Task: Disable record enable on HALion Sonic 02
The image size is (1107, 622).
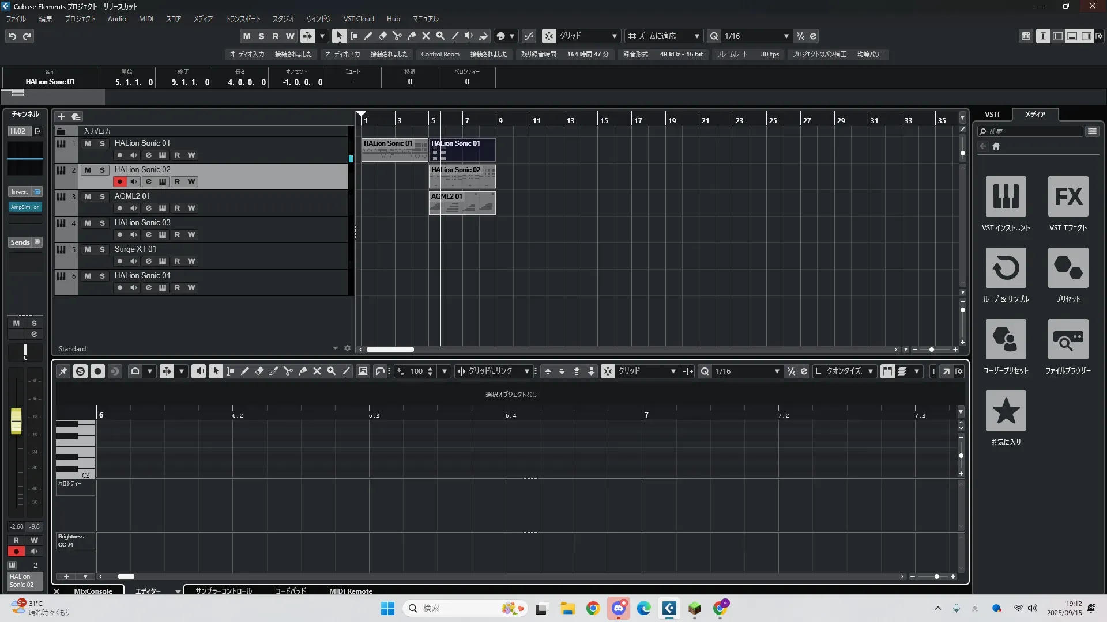Action: tap(119, 182)
